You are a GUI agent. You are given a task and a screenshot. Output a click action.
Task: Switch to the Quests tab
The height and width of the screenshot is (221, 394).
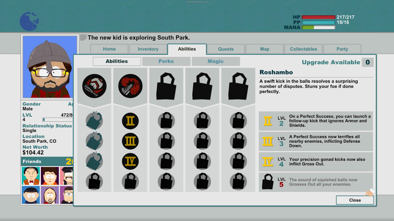tap(226, 49)
